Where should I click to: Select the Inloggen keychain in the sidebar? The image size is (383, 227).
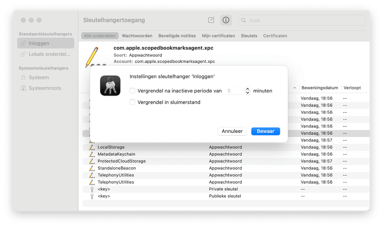pyautogui.click(x=46, y=43)
